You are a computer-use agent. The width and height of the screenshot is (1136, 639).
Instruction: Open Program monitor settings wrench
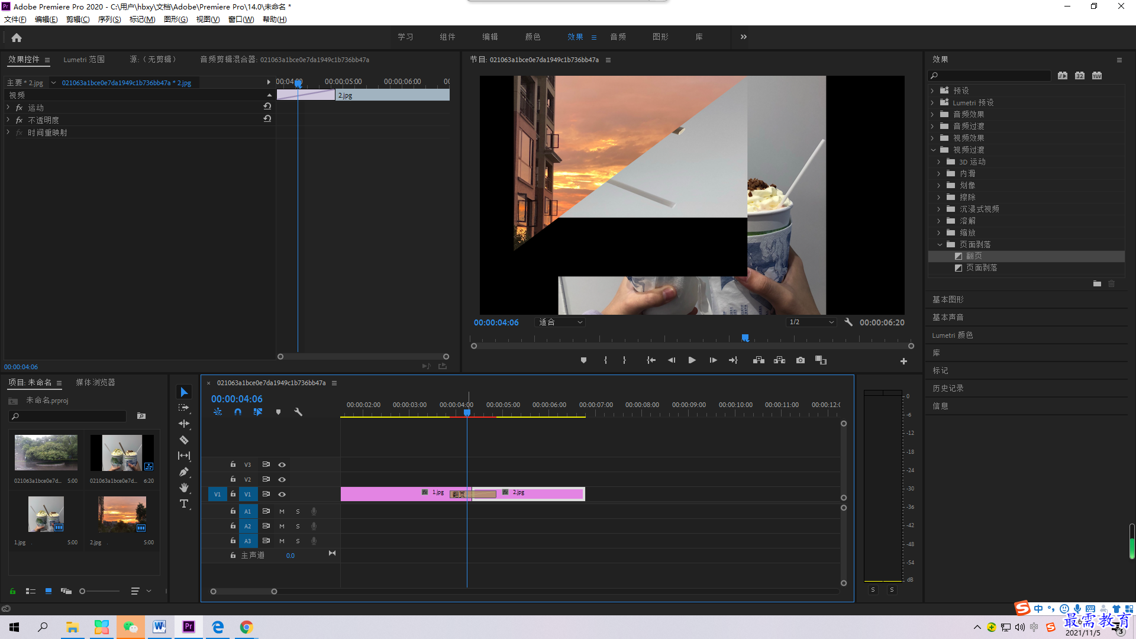tap(848, 322)
